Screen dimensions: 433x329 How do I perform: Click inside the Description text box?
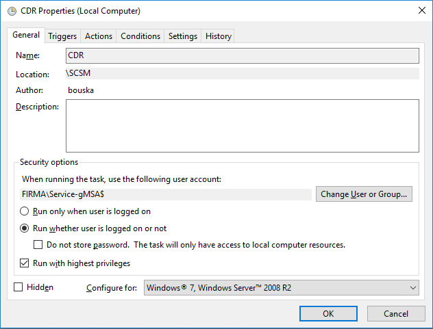[242, 125]
